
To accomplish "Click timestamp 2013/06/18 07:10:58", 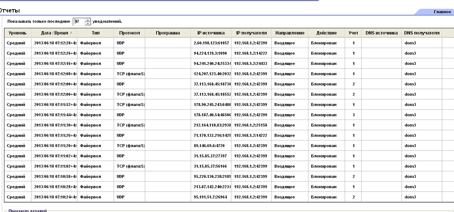I will click(x=55, y=176).
